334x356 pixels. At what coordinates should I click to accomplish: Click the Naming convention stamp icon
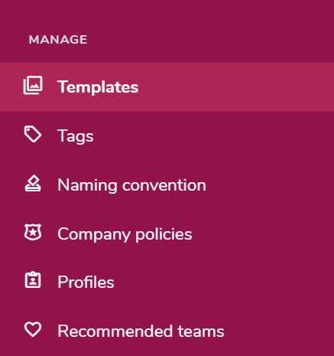pos(33,183)
